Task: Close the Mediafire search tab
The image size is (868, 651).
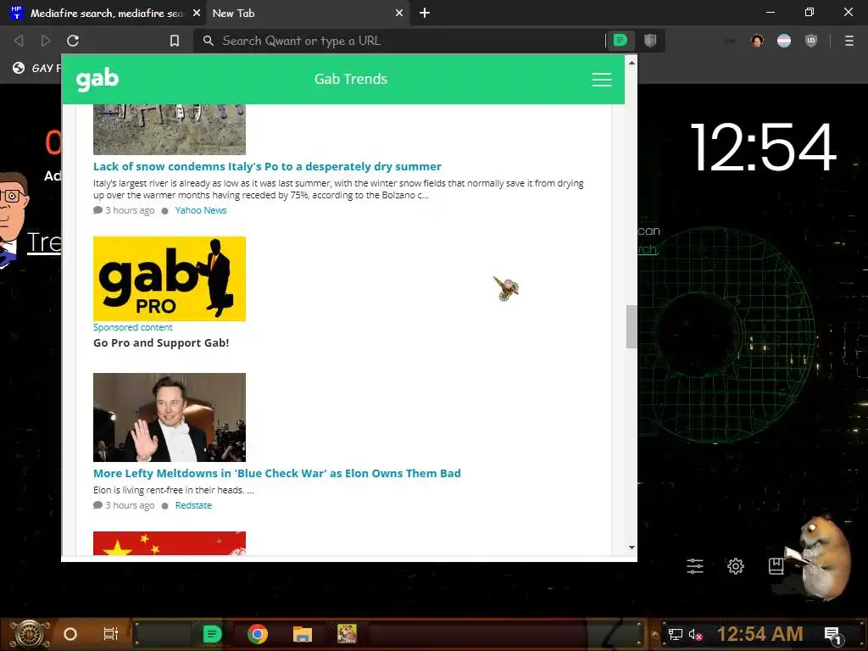Action: 197,13
